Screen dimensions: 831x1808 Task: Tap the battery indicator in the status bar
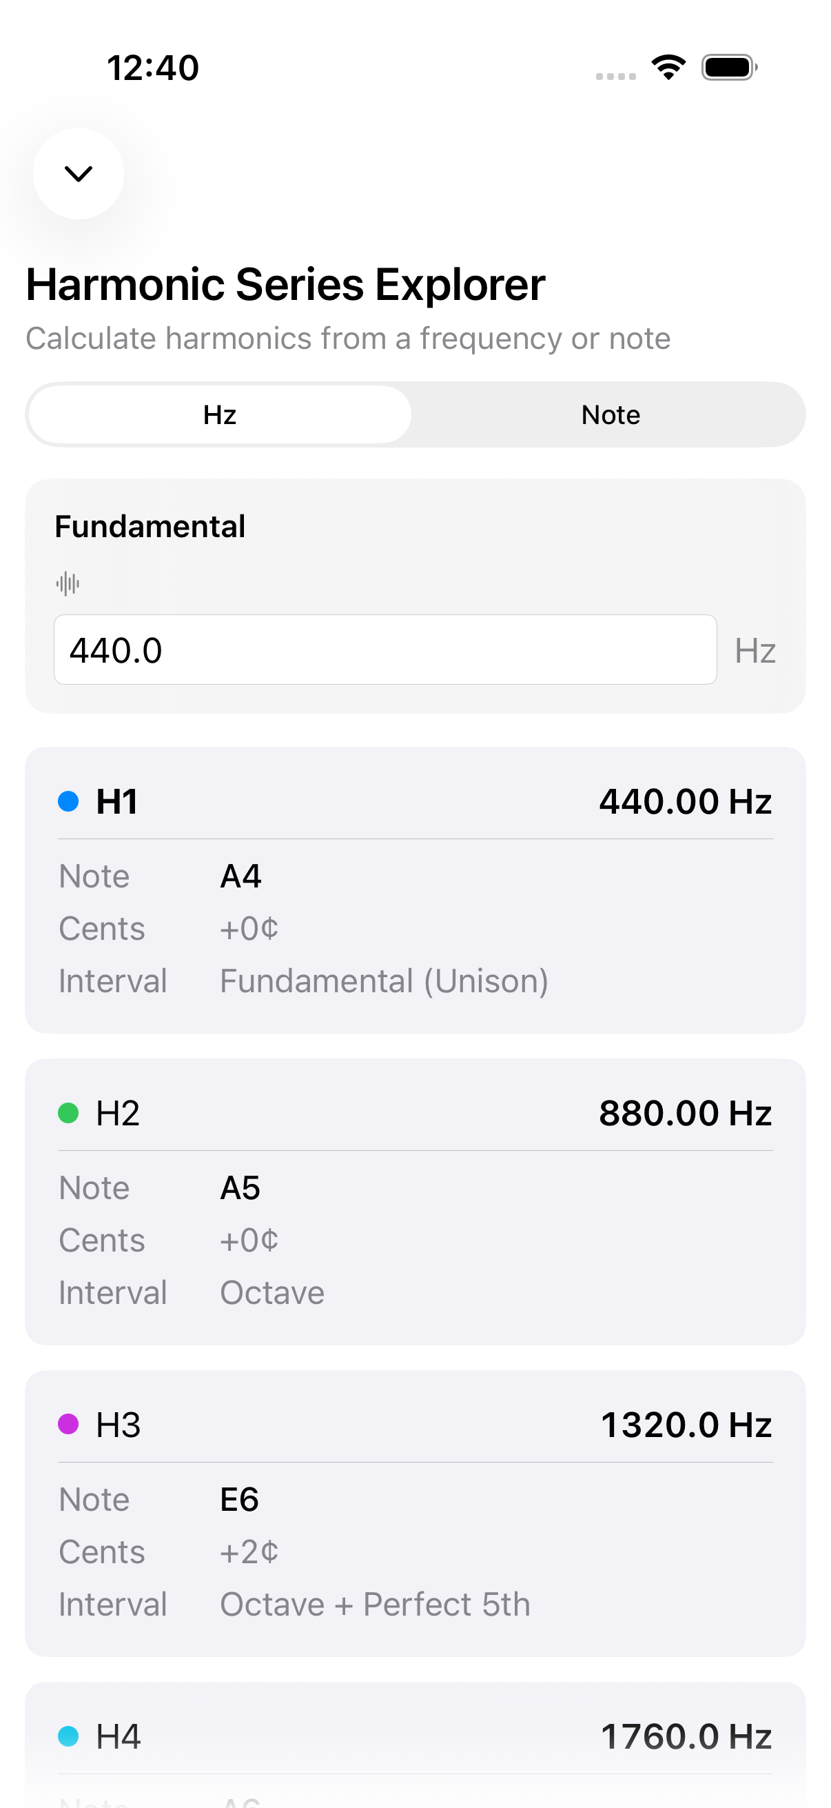(727, 68)
